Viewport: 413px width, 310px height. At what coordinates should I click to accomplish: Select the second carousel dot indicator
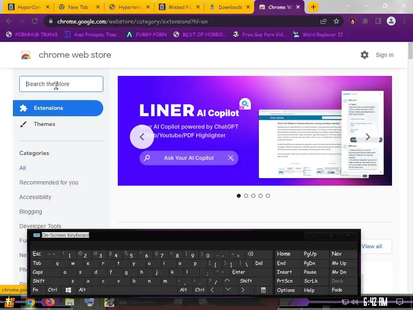point(246,196)
